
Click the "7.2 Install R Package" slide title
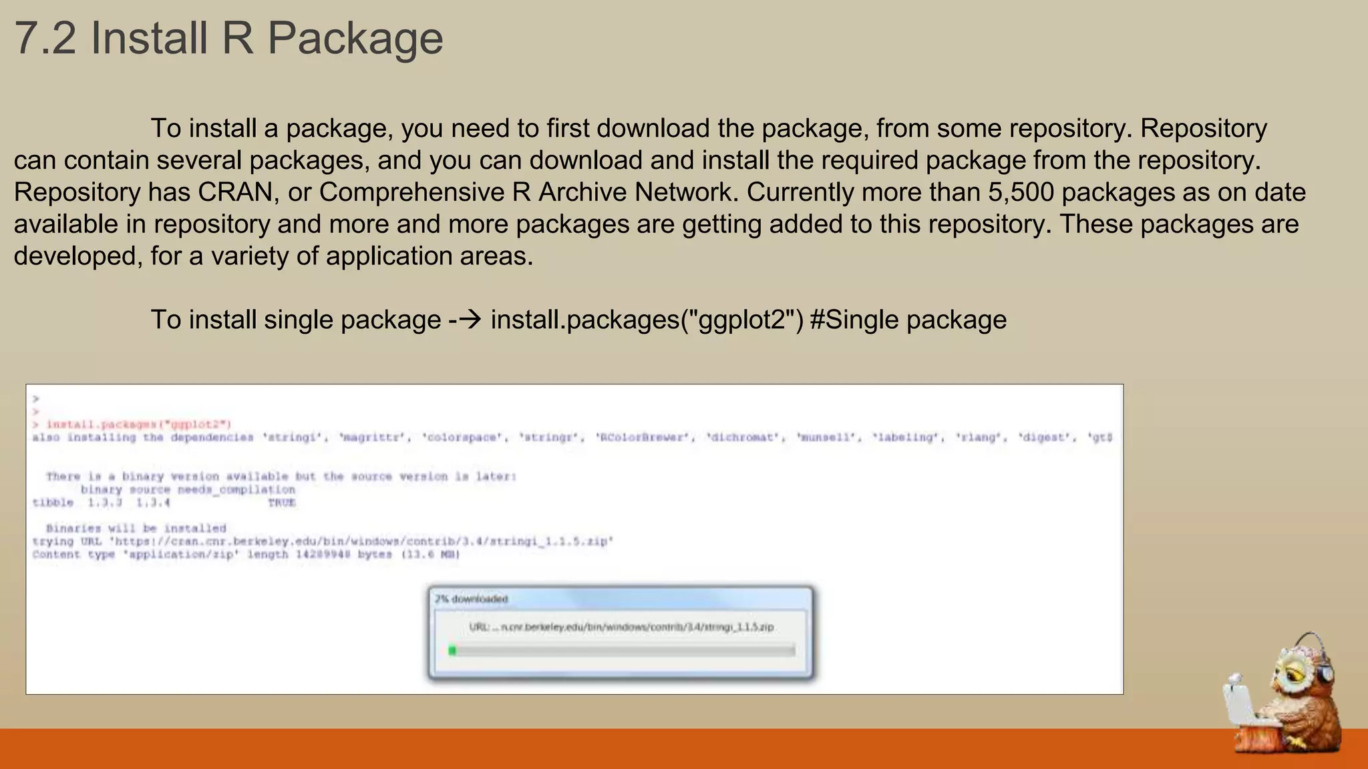(x=228, y=38)
